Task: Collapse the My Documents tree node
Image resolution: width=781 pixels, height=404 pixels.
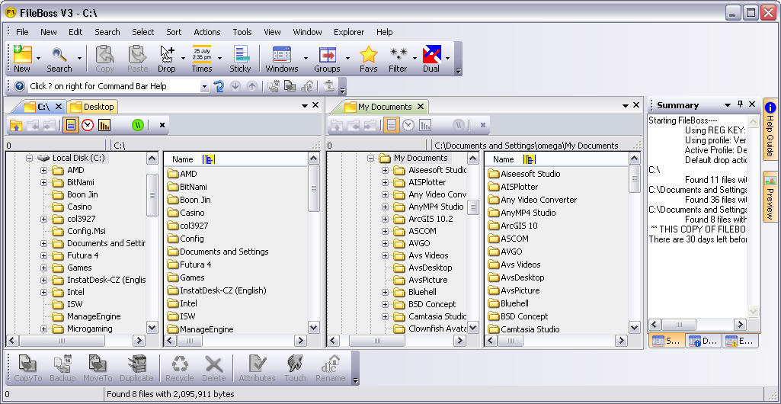Action: tap(370, 158)
